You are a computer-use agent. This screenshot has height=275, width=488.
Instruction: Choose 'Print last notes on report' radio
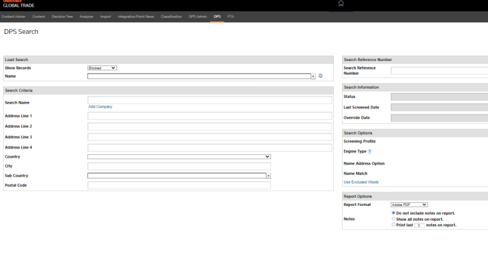394,224
